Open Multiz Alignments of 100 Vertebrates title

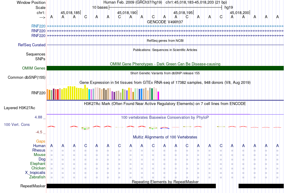[165, 137]
